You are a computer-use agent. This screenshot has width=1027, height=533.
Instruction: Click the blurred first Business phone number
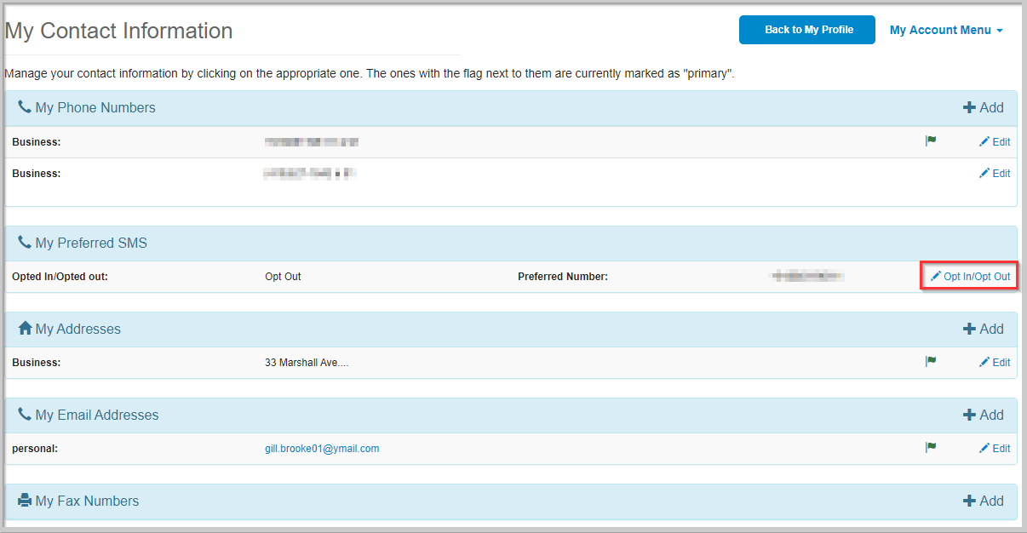tap(311, 142)
